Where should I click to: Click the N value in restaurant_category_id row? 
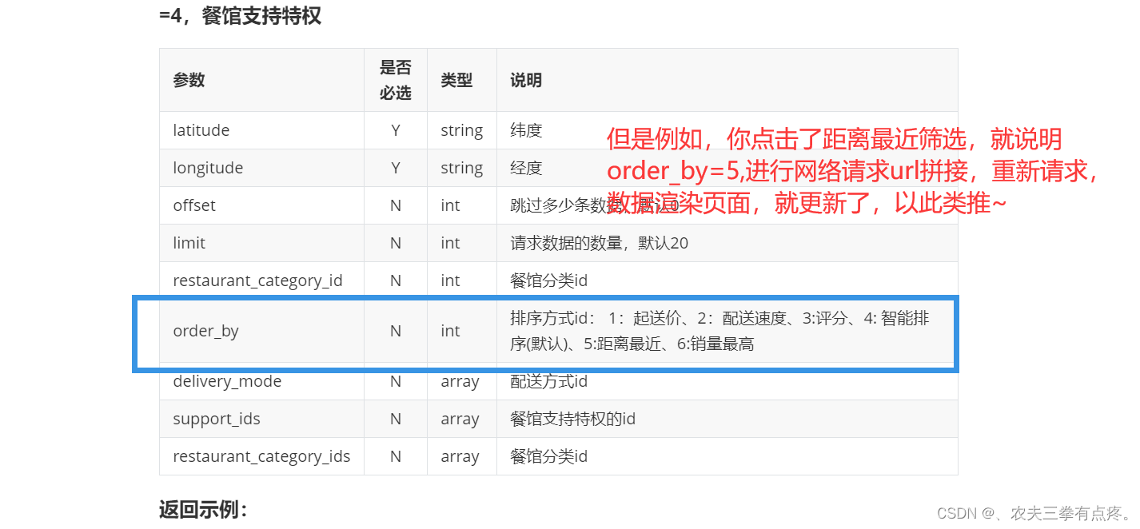pos(395,280)
